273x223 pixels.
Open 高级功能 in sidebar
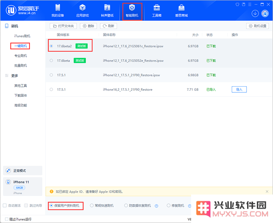click(20, 105)
